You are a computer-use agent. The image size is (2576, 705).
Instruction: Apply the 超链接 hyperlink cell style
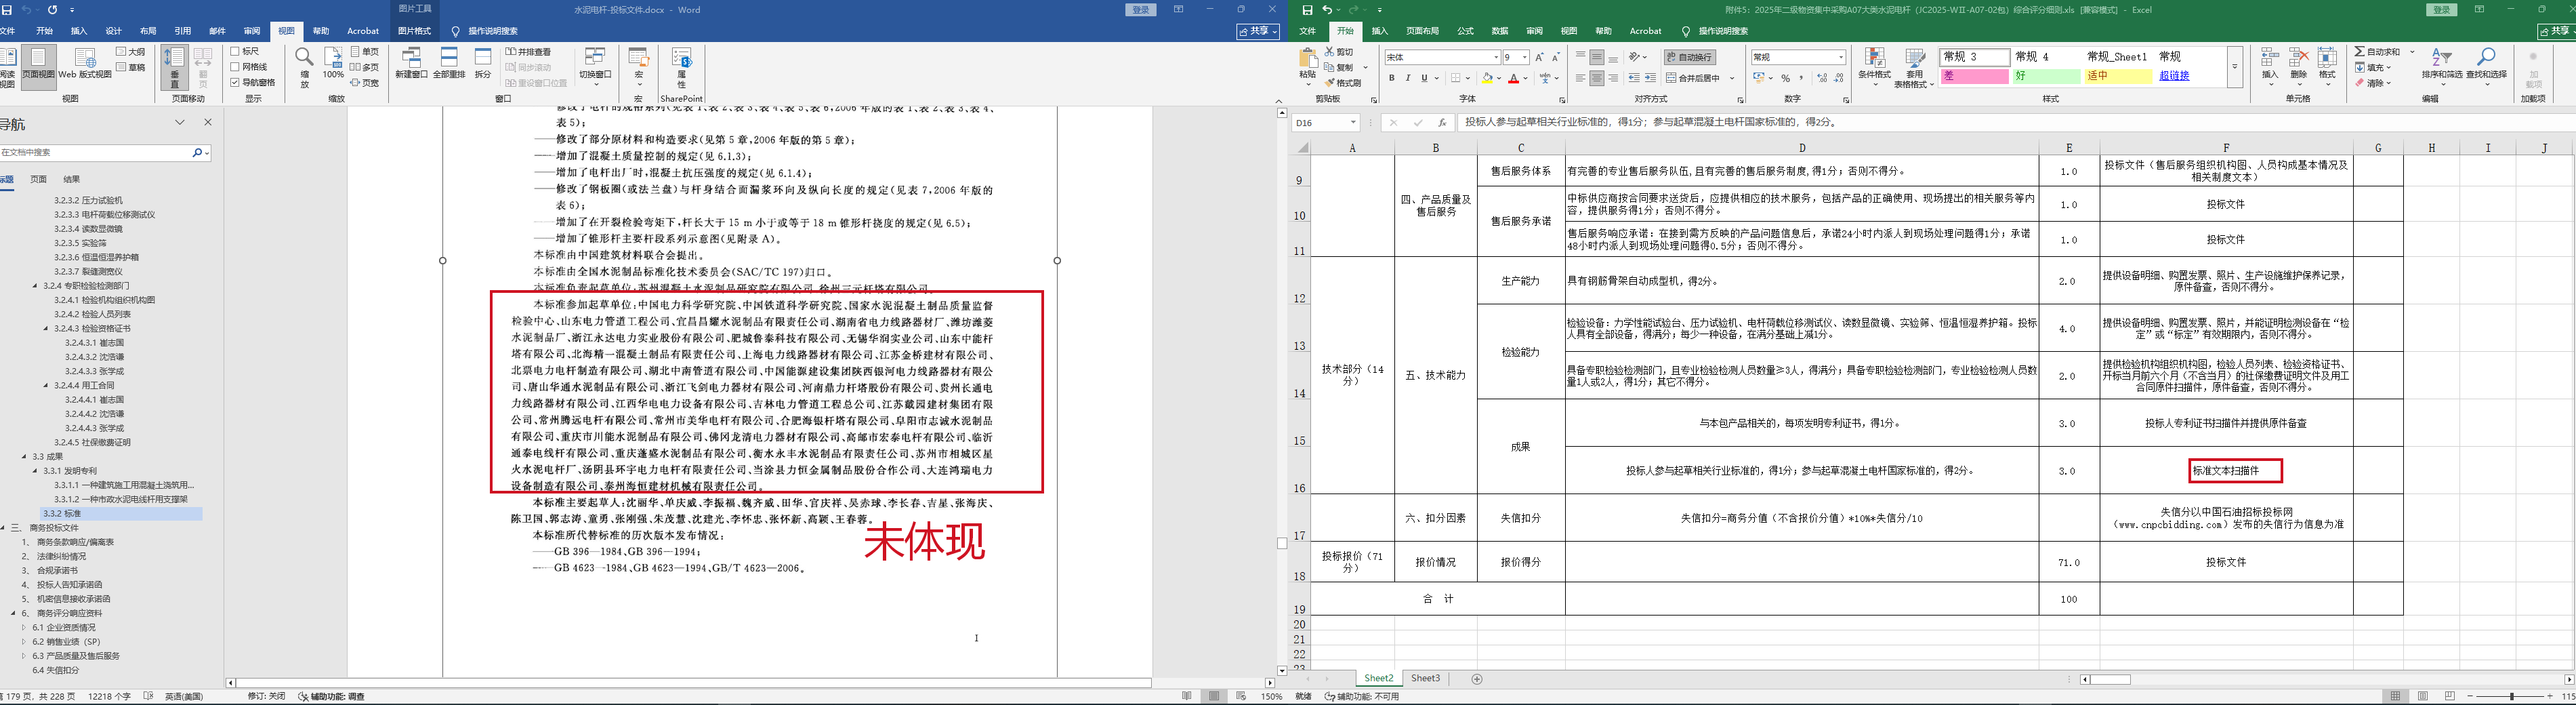tap(2174, 76)
